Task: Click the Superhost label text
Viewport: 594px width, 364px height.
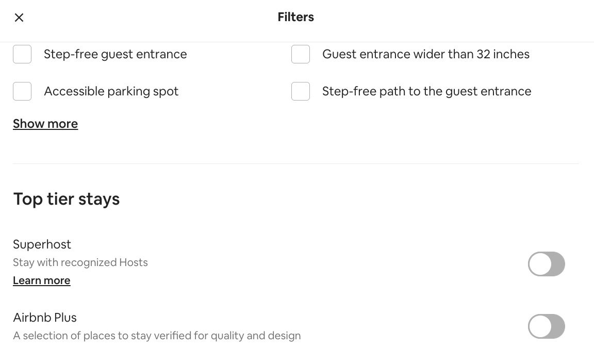Action: point(42,244)
